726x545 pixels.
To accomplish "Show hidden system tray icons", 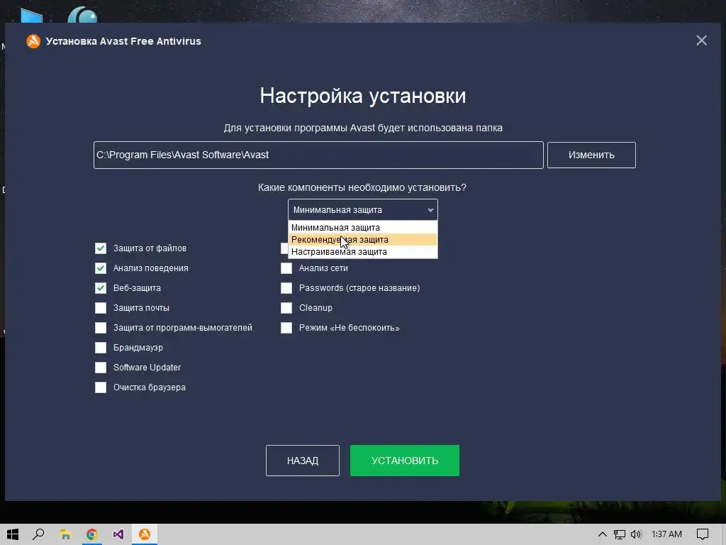I will click(x=602, y=534).
